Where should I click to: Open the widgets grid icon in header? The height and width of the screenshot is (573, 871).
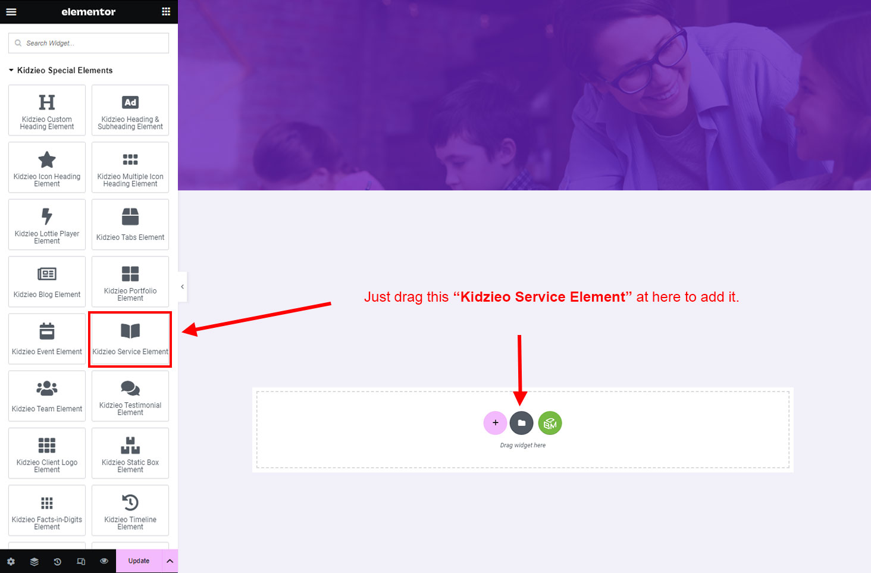pyautogui.click(x=166, y=12)
